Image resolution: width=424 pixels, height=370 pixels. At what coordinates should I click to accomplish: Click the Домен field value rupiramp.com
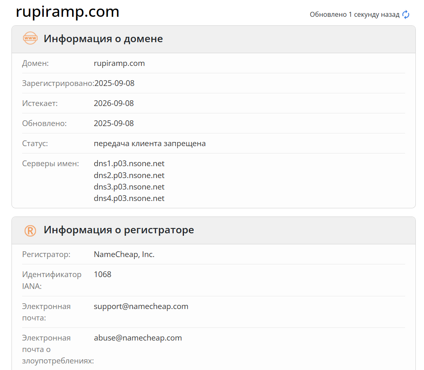(119, 63)
